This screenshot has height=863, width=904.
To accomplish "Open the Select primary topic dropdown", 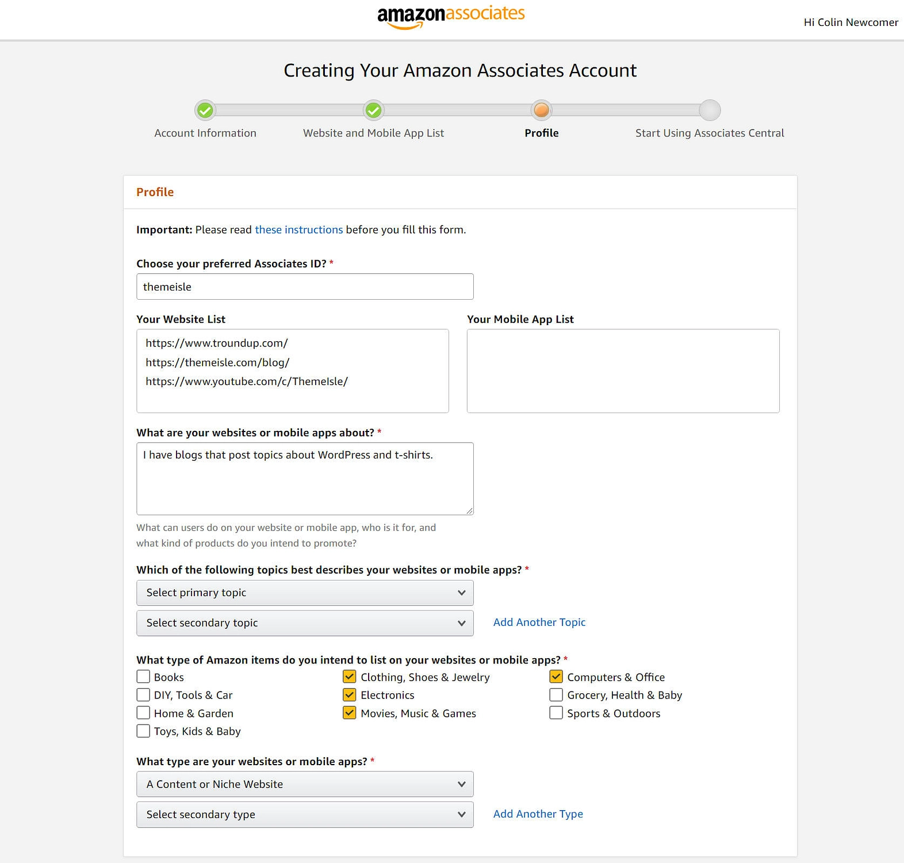I will pyautogui.click(x=305, y=593).
